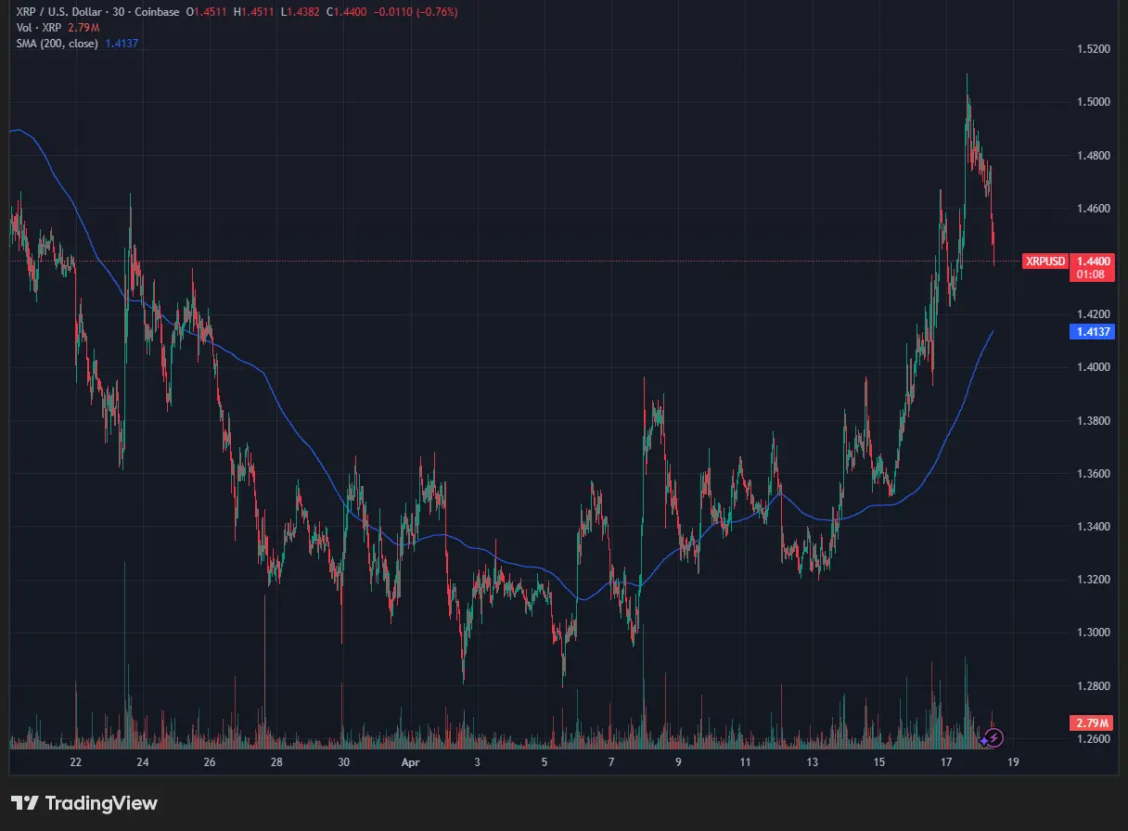Viewport: 1128px width, 831px height.
Task: Click the 1.5200 level on the price scale
Action: click(x=1093, y=48)
